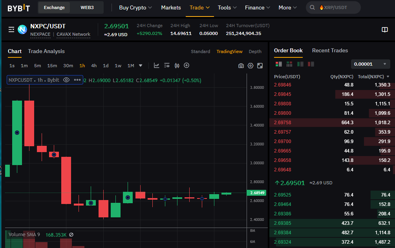Open the chart display settings list icon
The width and height of the screenshot is (395, 248).
167,66
